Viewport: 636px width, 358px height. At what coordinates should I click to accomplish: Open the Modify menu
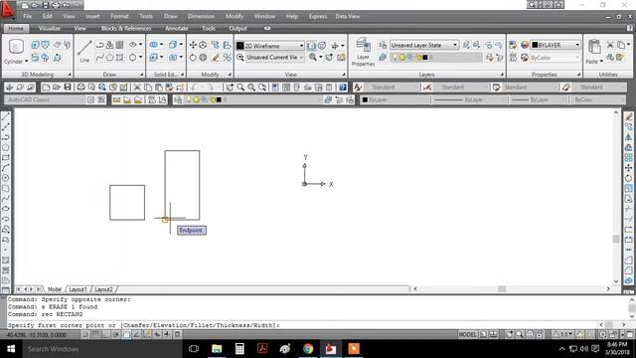pos(235,16)
